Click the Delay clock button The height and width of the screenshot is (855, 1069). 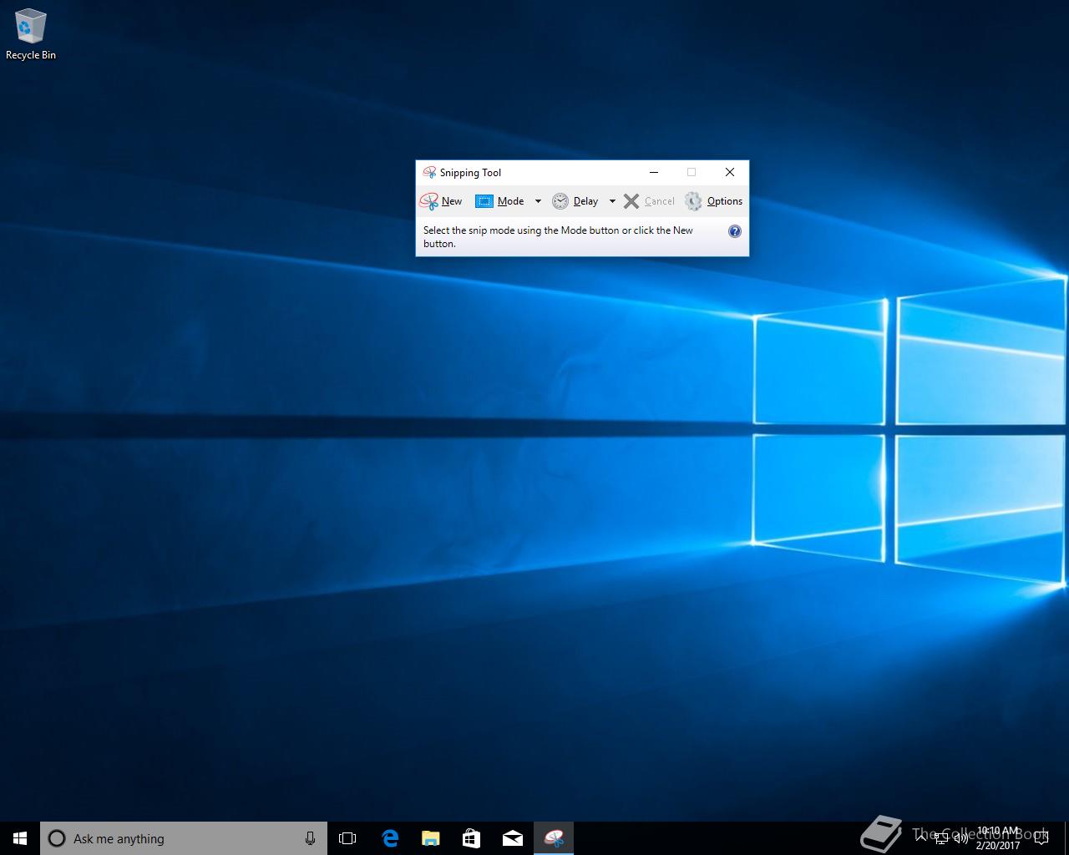pos(575,201)
